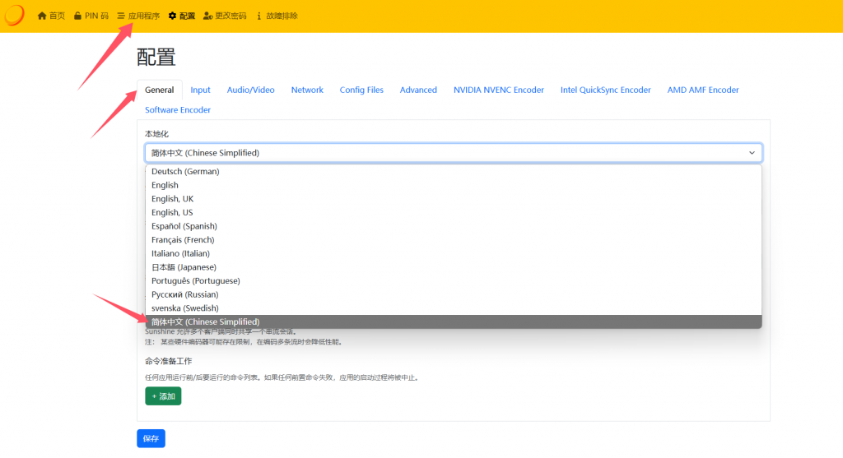
Task: Choose Português (Portuguese) option
Action: pyautogui.click(x=454, y=281)
